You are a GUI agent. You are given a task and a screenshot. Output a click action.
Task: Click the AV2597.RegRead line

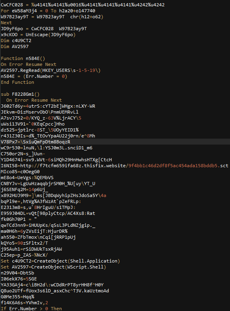51,70
